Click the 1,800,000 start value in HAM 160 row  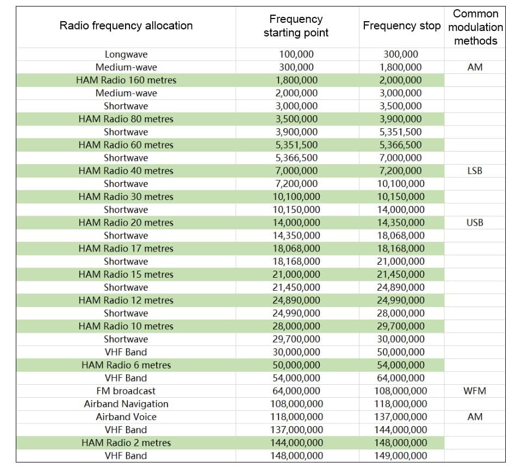click(296, 80)
